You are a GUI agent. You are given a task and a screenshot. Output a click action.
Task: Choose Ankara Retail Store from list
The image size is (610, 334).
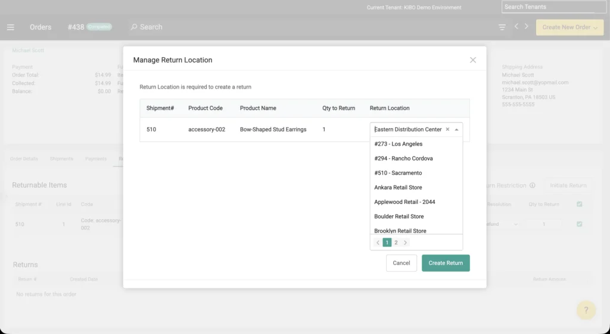tap(398, 187)
